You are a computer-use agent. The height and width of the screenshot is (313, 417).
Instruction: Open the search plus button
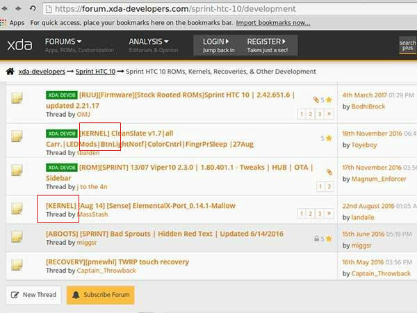pos(407,46)
